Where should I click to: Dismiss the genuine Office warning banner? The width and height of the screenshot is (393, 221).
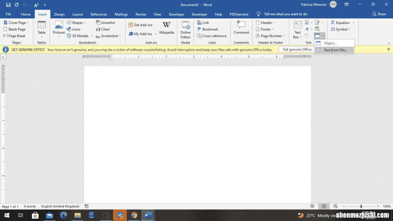(388, 49)
